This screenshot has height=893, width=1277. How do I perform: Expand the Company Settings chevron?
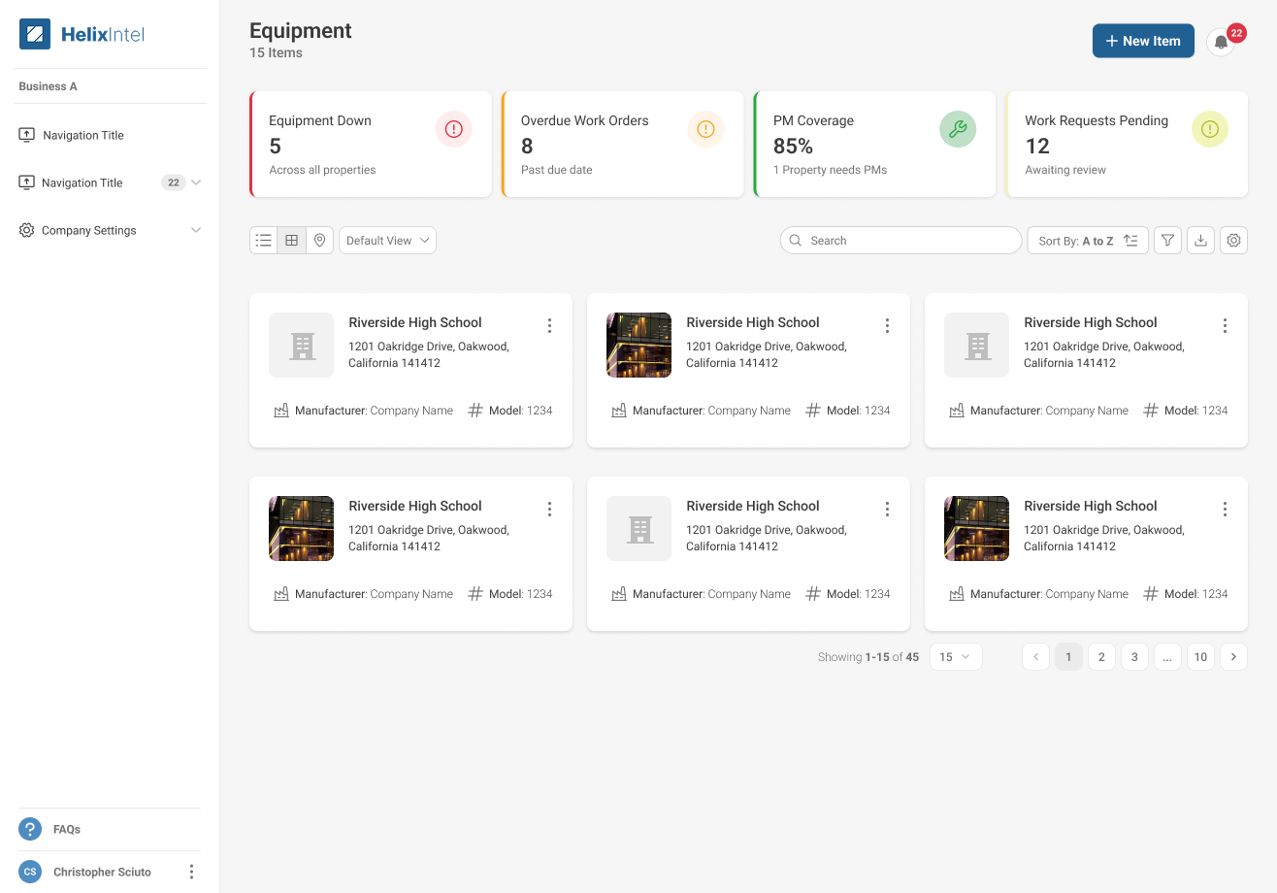coord(196,230)
